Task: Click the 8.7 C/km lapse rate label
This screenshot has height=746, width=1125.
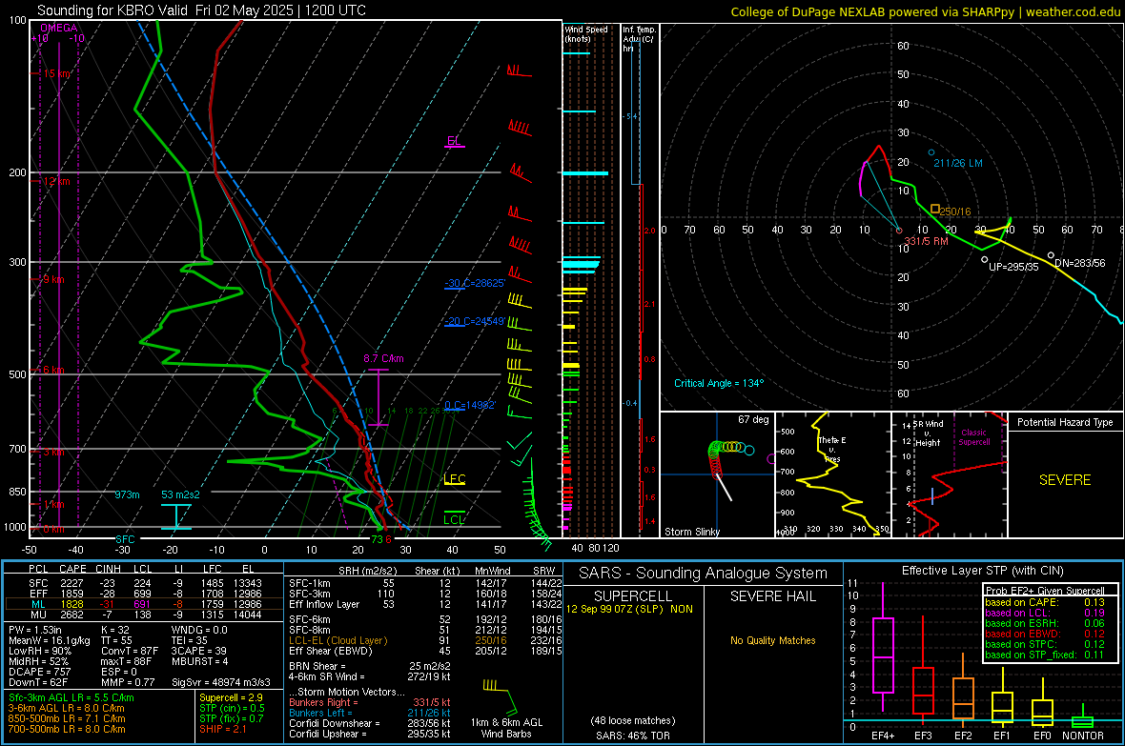Action: (x=383, y=358)
